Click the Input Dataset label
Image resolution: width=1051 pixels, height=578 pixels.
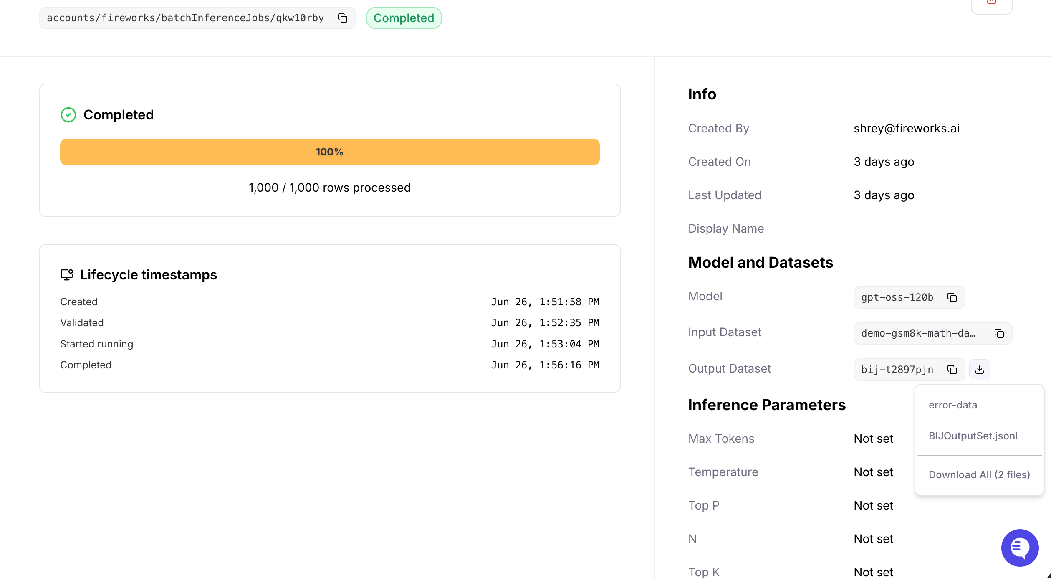(x=725, y=332)
